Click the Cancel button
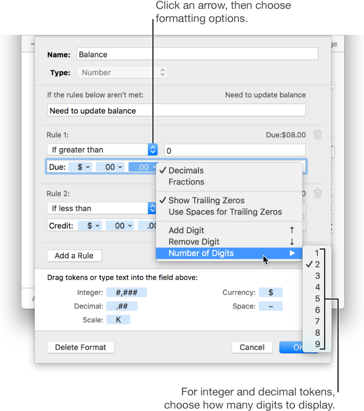This screenshot has width=364, height=411. point(252,347)
